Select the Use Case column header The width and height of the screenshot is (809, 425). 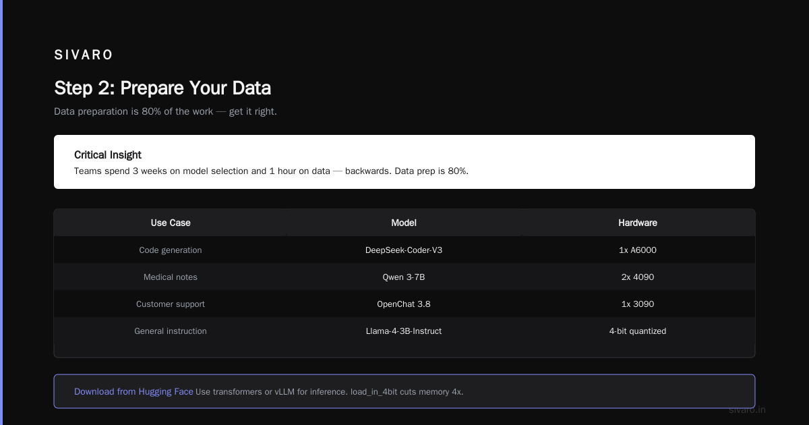171,223
